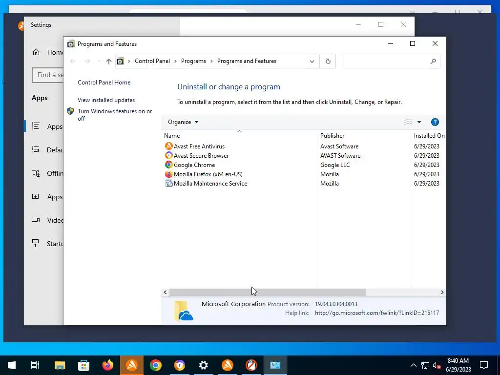Switch to Avast Secure Browser on taskbar
This screenshot has height=375, width=500.
[x=180, y=365]
